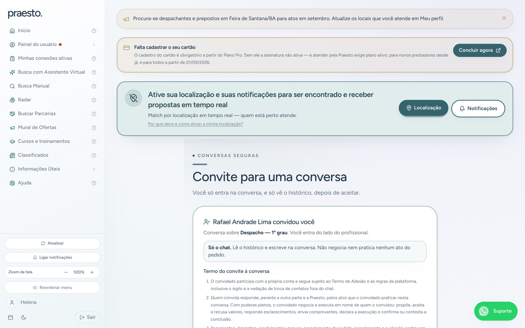Click the question mark icon beside Radar
The image size is (525, 328).
[94, 100]
